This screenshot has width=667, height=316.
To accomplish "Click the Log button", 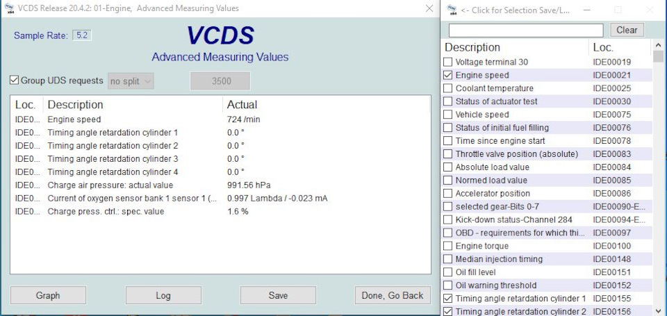I will coord(163,295).
